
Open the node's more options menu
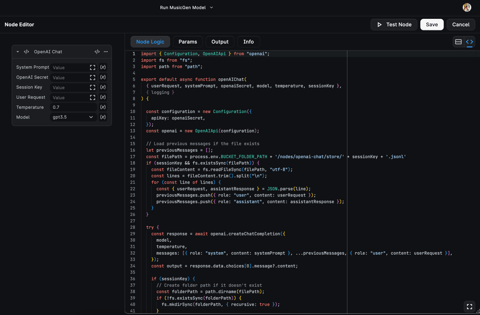point(106,52)
